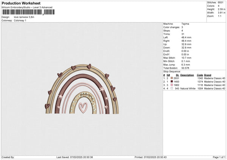Click the barcode under the worksheet title
Viewport: 227px width, 160px height.
(22, 12)
